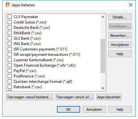Click the Bewerken... button
The width and height of the screenshot is (138, 119).
click(120, 36)
